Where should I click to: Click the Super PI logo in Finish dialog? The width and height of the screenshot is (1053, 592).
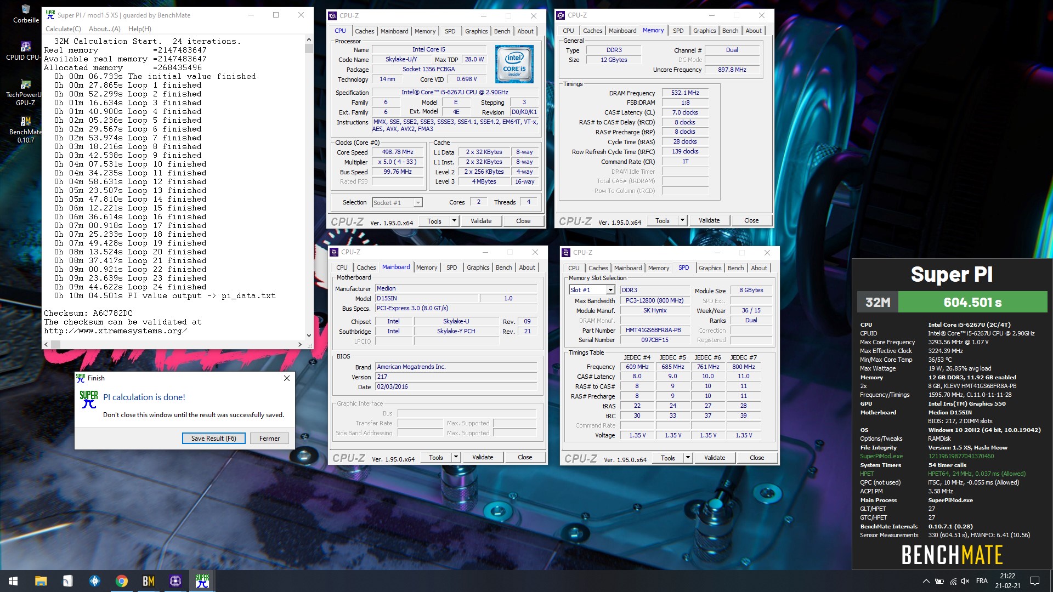89,399
